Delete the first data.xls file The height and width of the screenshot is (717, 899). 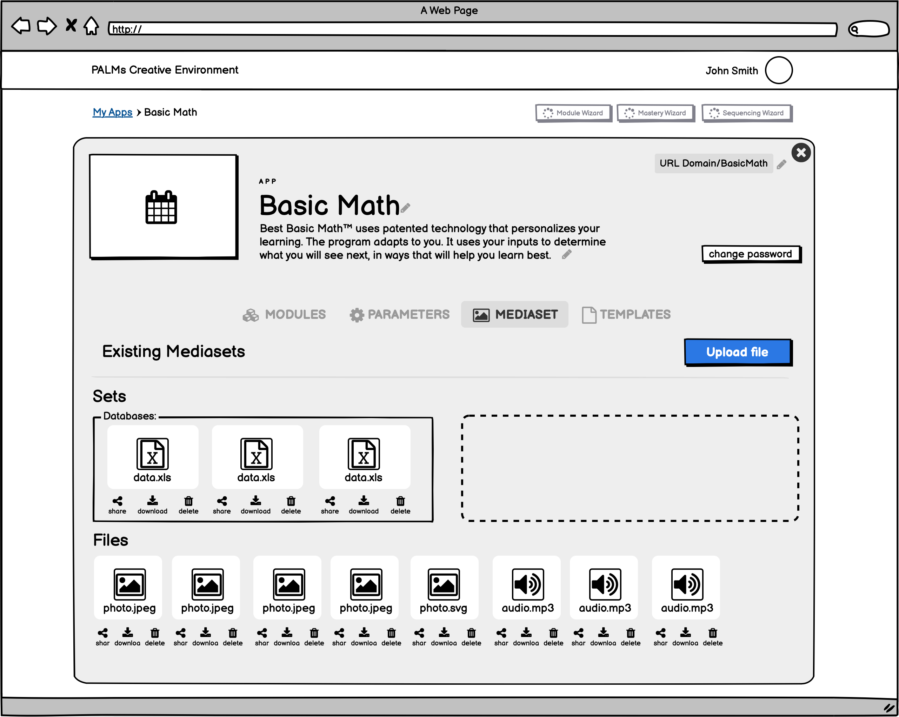coord(188,505)
